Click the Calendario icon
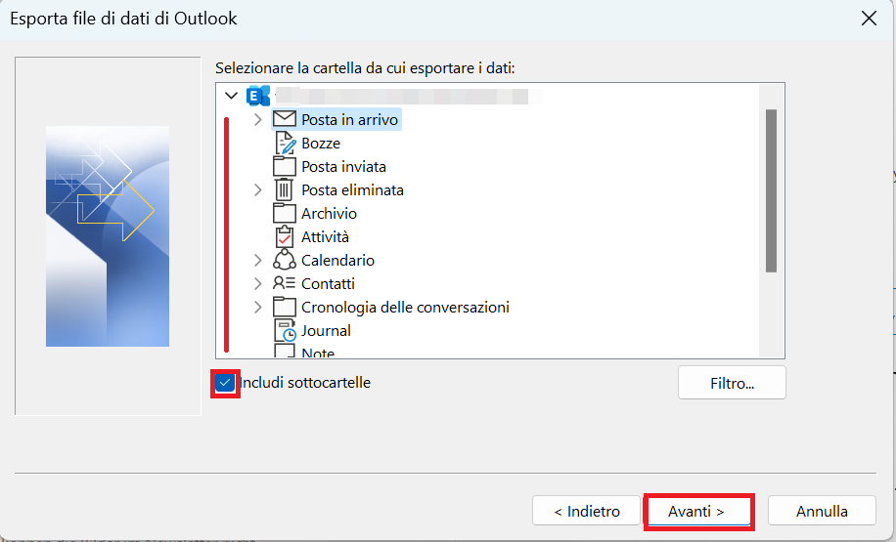Viewport: 896px width, 542px height. [284, 260]
